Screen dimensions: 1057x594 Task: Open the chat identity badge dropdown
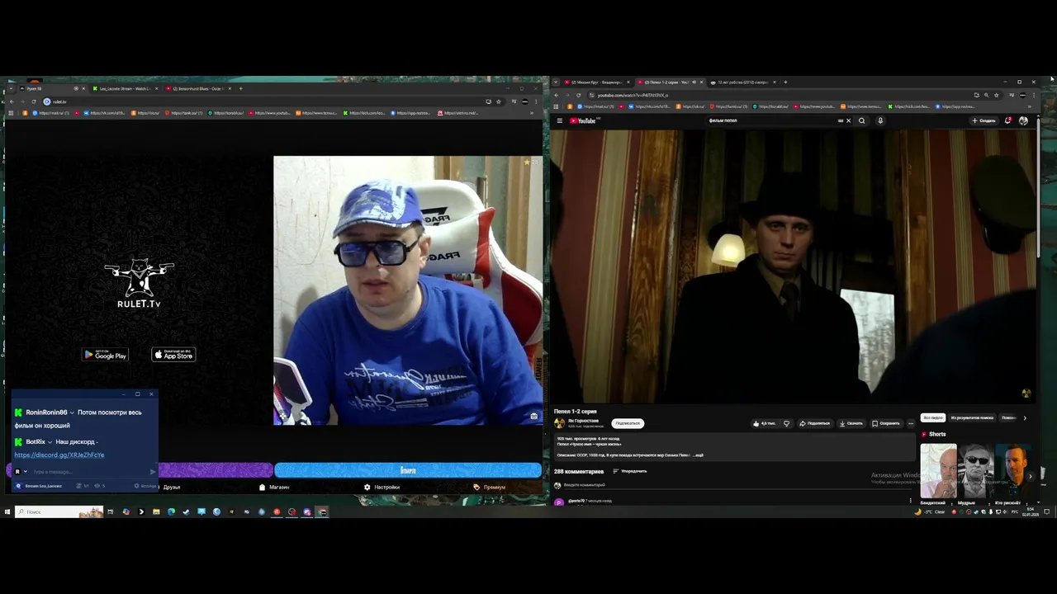(20, 472)
